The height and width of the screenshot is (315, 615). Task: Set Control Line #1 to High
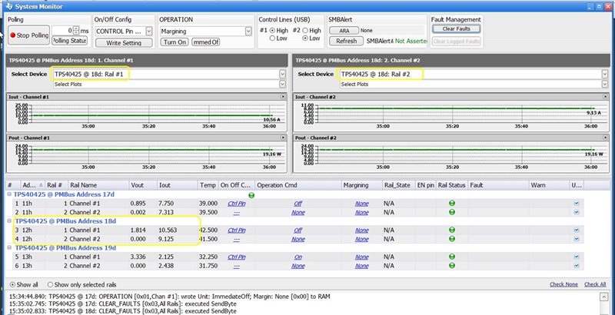point(272,30)
